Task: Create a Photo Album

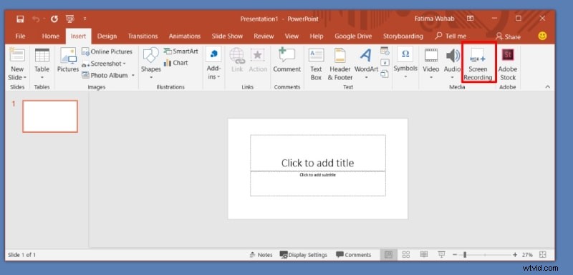Action: tap(105, 75)
